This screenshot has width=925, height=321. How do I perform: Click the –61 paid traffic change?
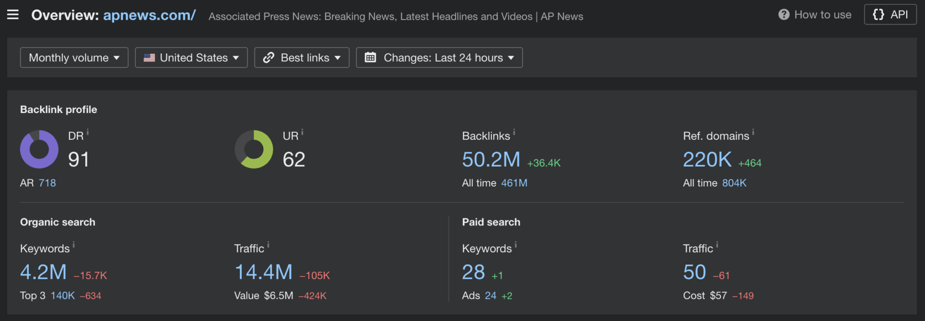click(x=721, y=276)
